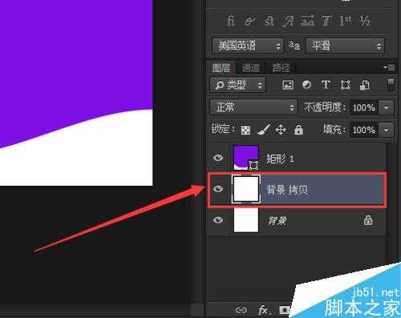Screen dimensions: 401x318
Task: Open the 正常 blend mode dropdown
Action: [253, 107]
